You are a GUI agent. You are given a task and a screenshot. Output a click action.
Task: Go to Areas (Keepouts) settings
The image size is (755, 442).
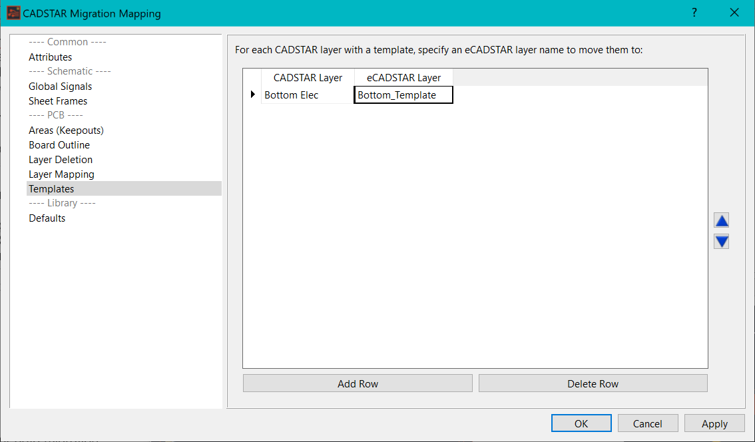pyautogui.click(x=66, y=130)
